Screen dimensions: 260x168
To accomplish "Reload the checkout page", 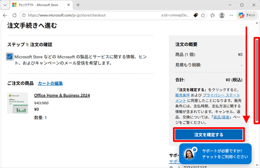I will tap(14, 15).
